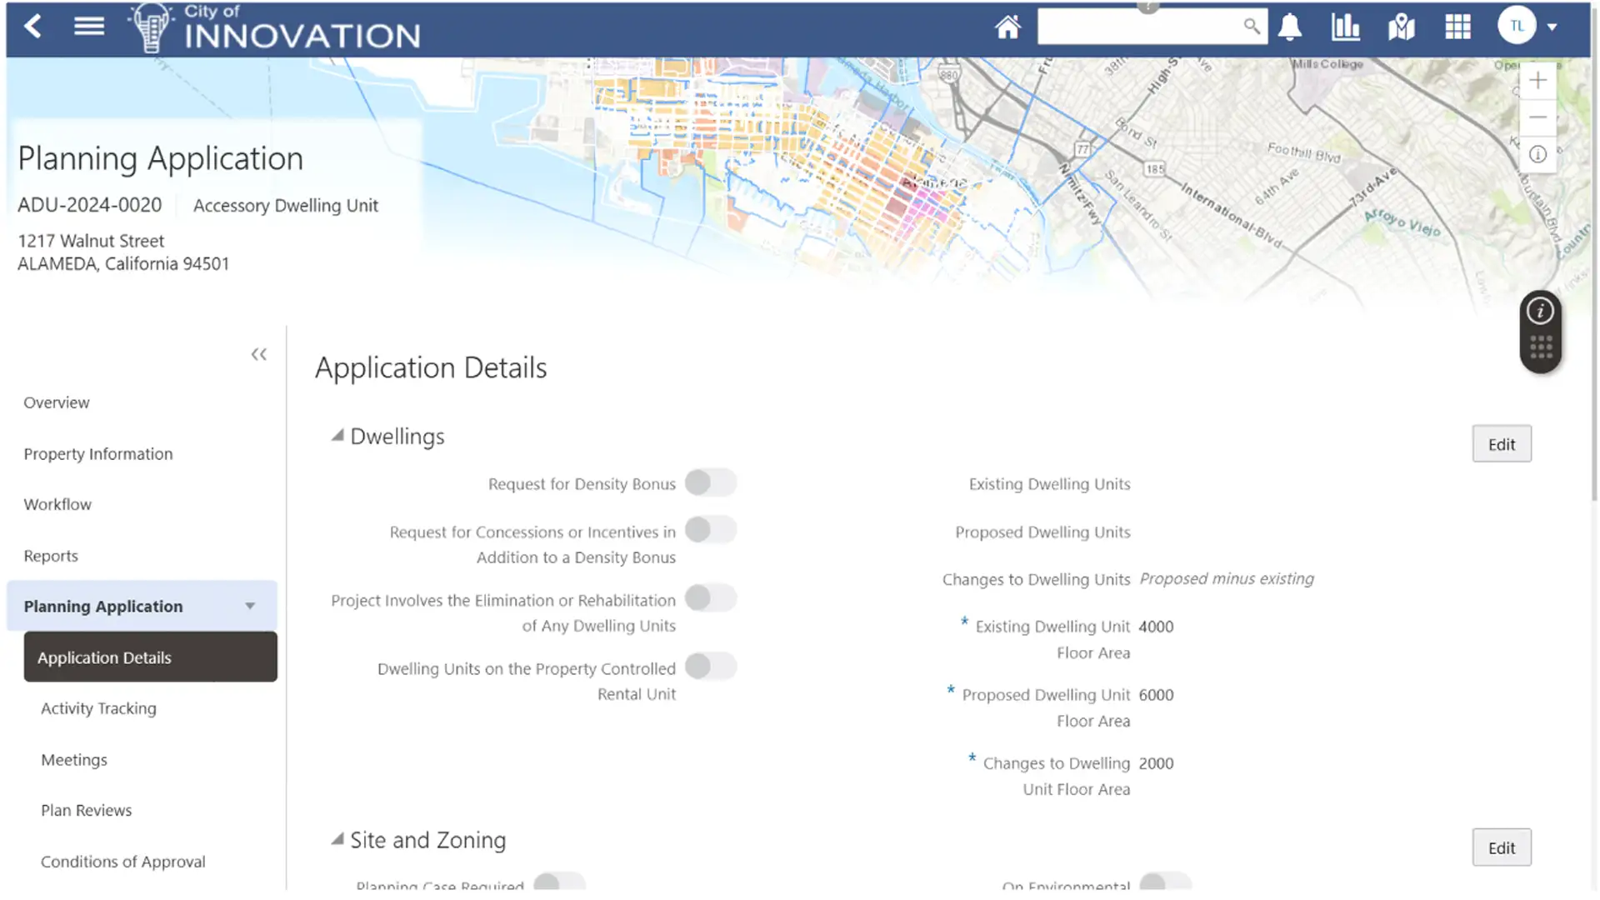The image size is (1600, 900).
Task: Select Activity Tracking in sidebar
Action: [x=98, y=709]
